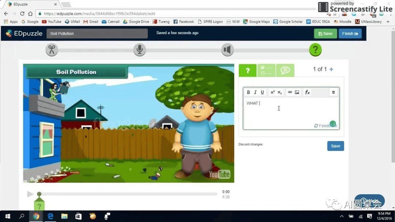
Task: Switch to the open-ended question tab
Action: point(248,70)
